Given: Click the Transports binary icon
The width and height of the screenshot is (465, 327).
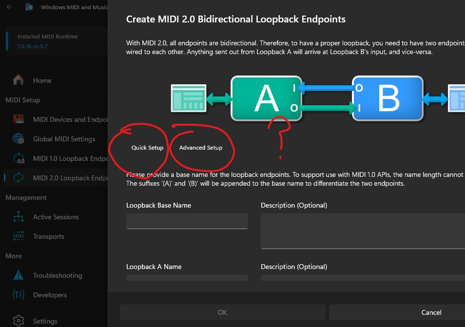Looking at the screenshot, I should pyautogui.click(x=19, y=236).
